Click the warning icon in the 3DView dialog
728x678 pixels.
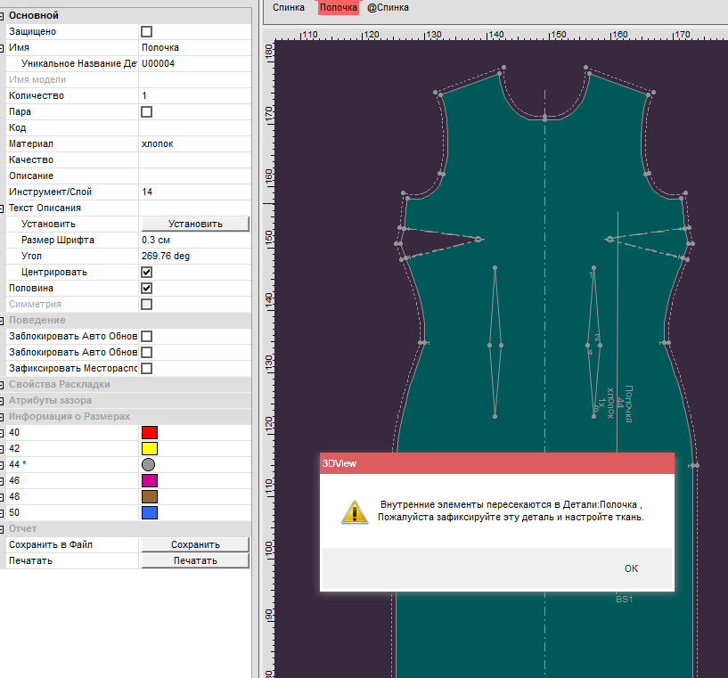pyautogui.click(x=354, y=511)
